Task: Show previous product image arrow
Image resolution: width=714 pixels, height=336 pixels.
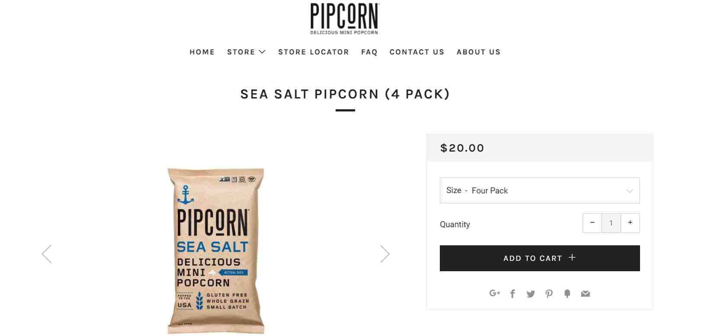Action: (47, 254)
